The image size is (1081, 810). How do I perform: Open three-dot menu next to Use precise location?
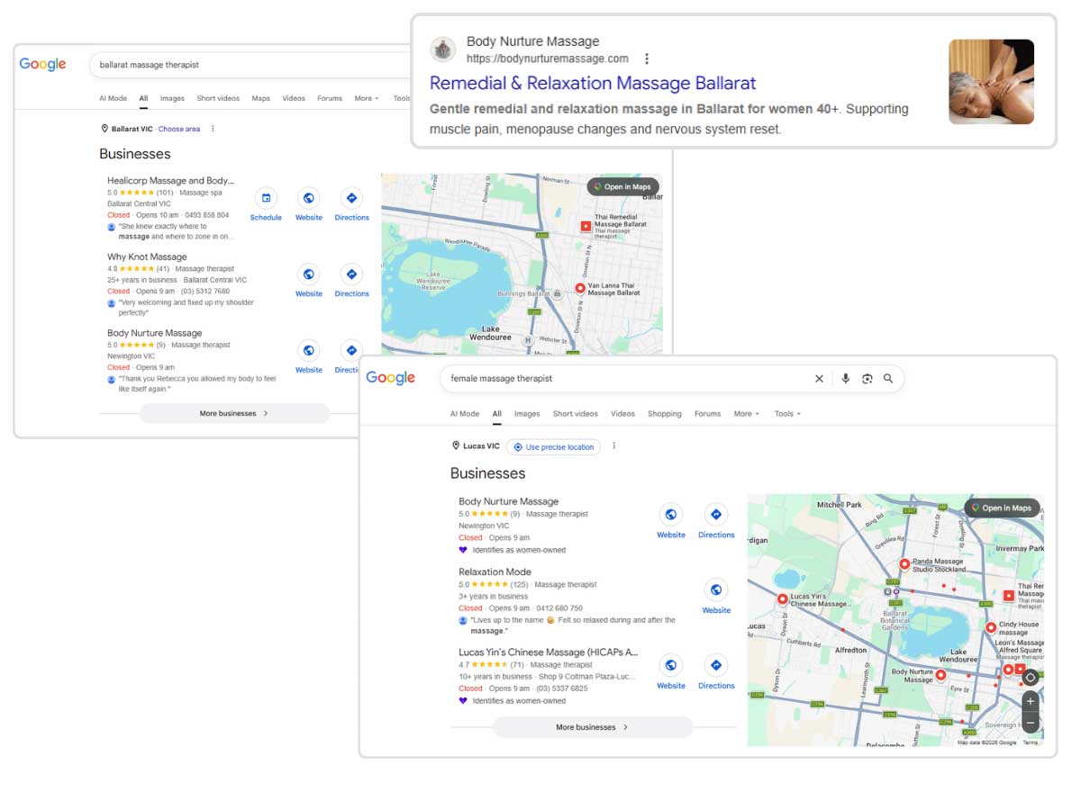point(613,446)
